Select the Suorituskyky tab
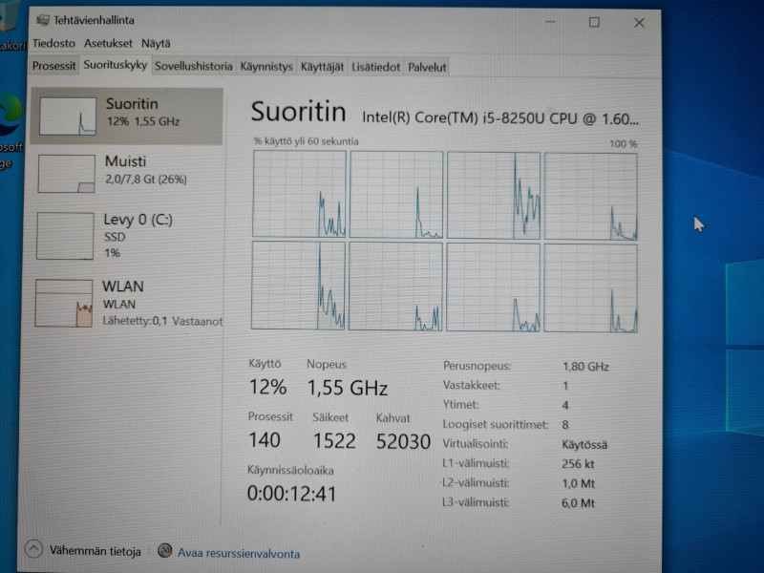The image size is (764, 573). [x=115, y=65]
